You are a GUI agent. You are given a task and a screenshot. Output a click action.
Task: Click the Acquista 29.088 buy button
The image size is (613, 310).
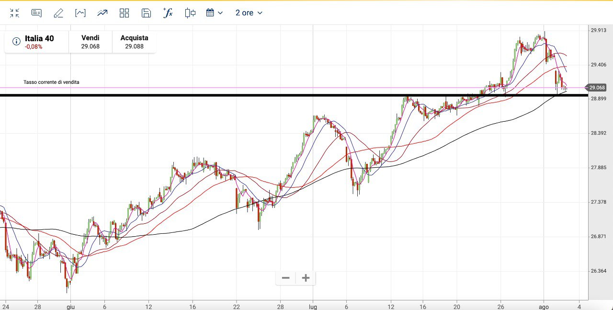pos(134,42)
